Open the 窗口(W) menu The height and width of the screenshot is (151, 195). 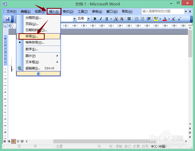(x=112, y=12)
